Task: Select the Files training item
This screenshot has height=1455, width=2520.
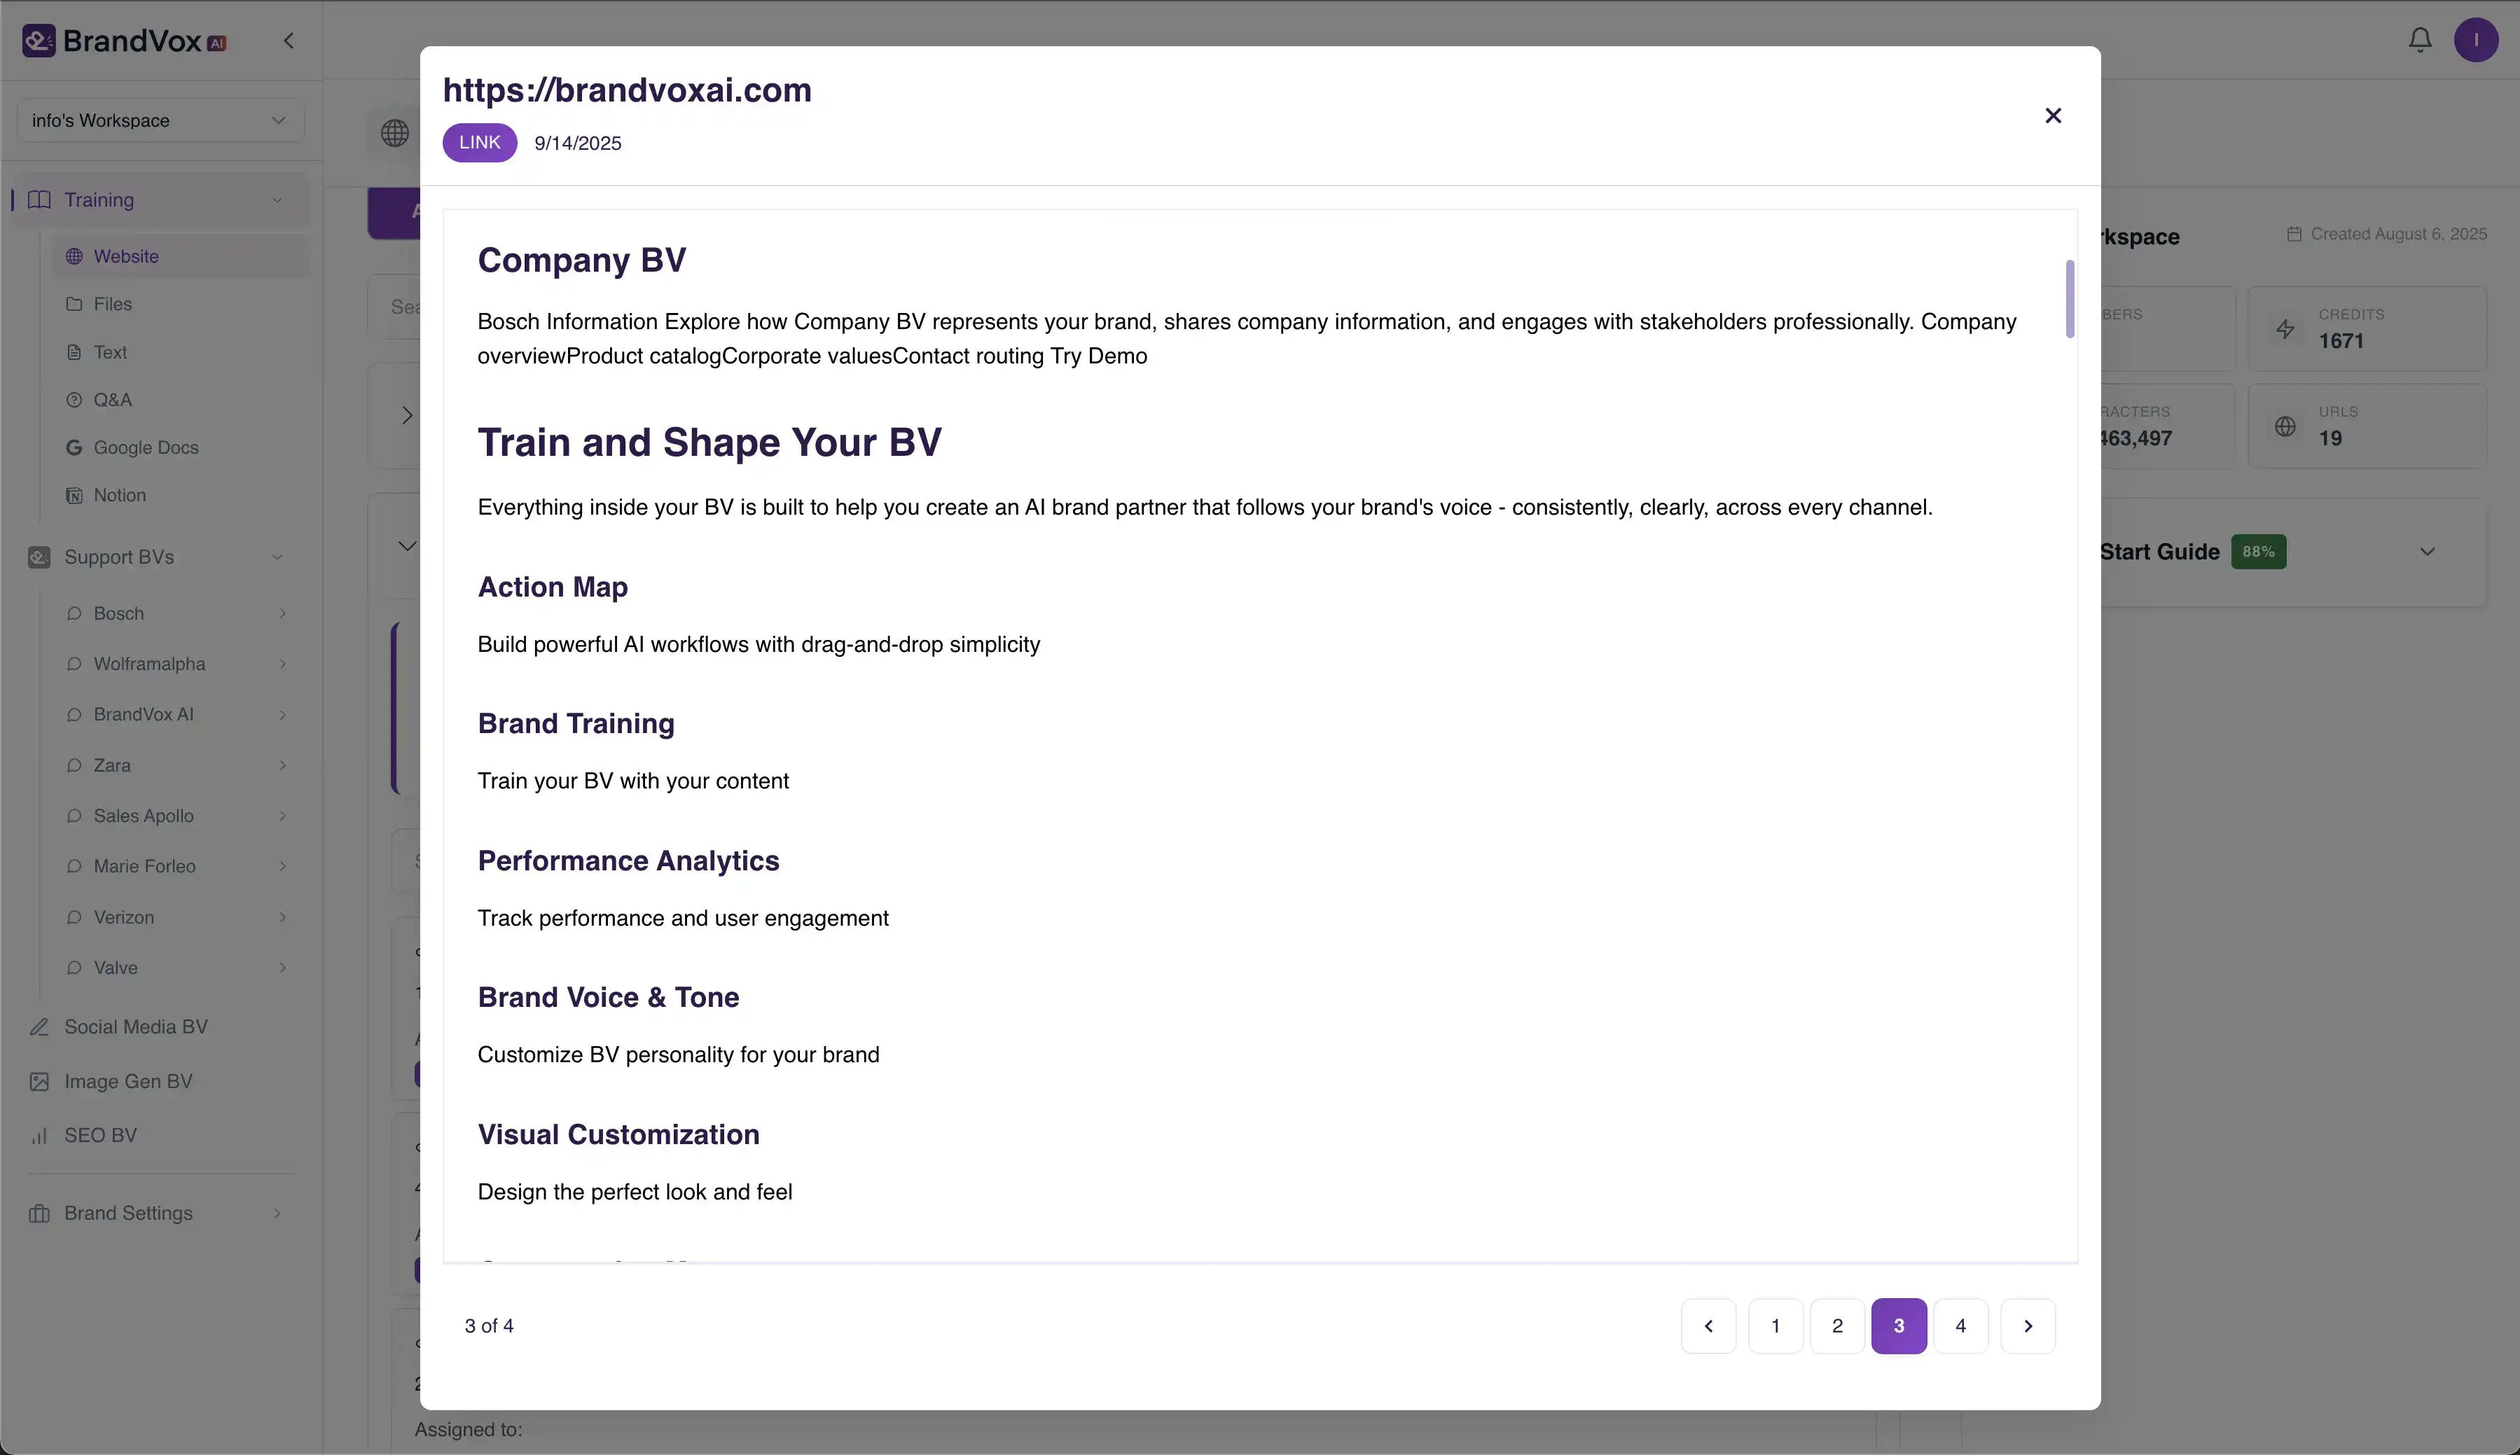Action: [112, 304]
